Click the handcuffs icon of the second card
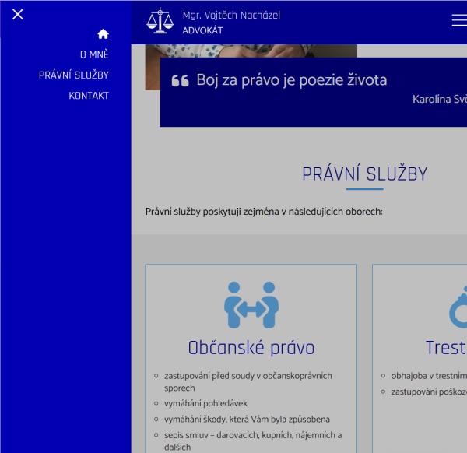Image resolution: width=467 pixels, height=453 pixels. click(458, 307)
